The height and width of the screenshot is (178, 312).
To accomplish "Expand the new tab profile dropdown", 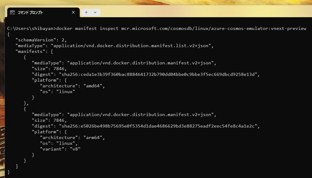I will (x=95, y=12).
